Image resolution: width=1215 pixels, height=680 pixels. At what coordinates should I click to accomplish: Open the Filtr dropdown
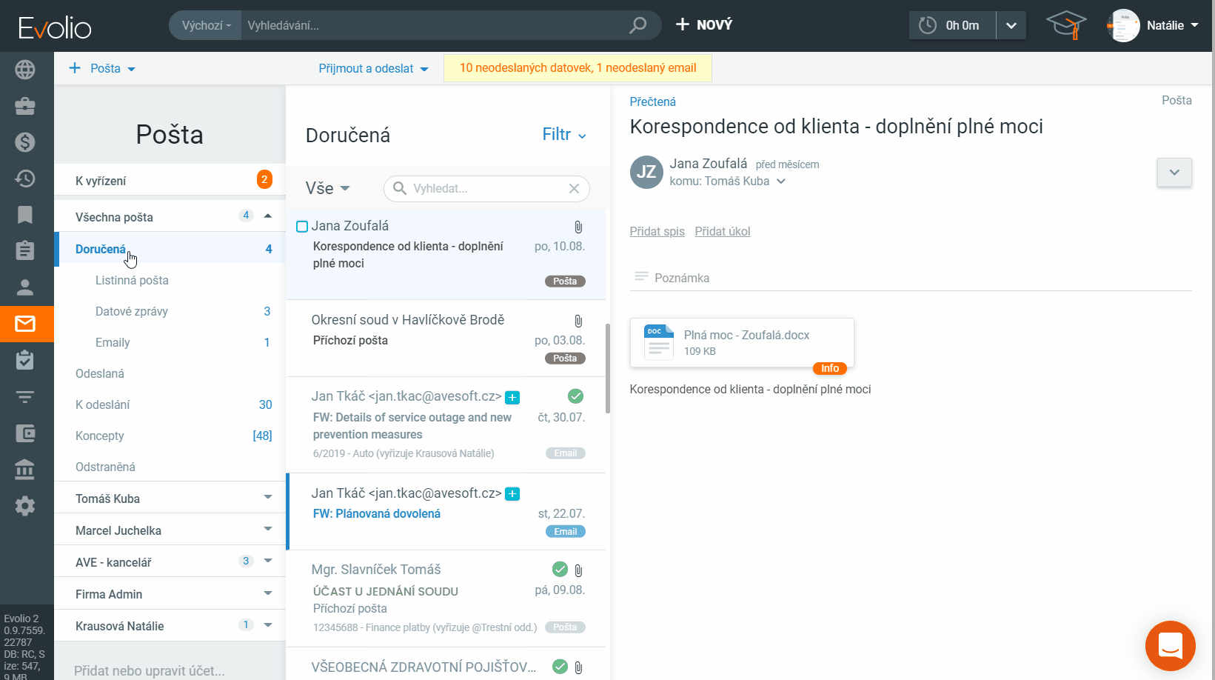coord(564,135)
